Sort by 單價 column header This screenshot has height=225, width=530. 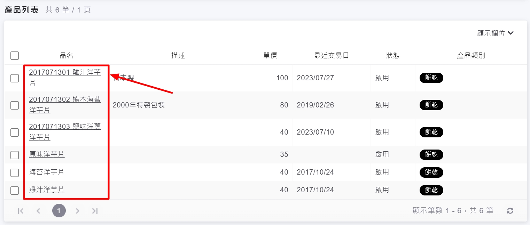click(x=270, y=56)
